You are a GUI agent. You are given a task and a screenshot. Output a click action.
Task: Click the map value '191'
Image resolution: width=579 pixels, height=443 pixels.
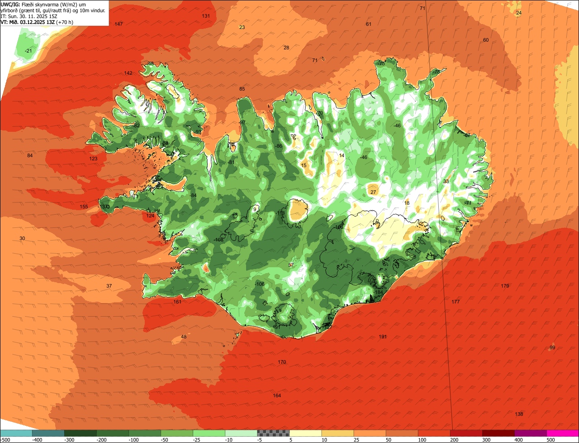pyautogui.click(x=383, y=337)
